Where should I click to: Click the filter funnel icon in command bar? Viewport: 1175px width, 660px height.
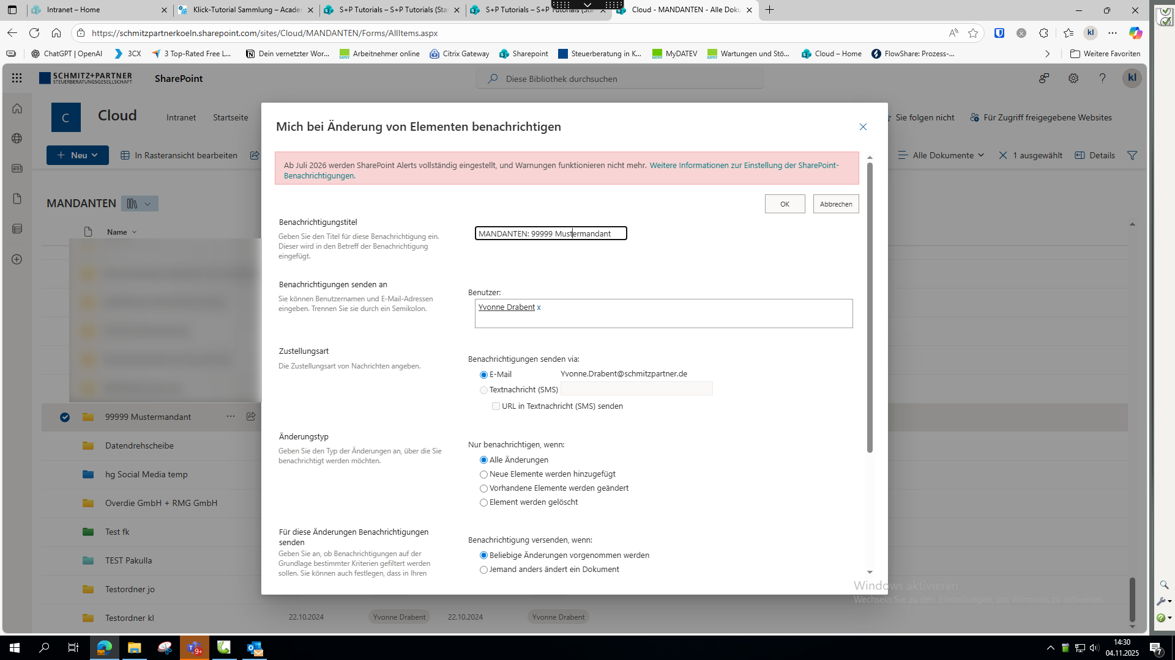coord(1132,155)
